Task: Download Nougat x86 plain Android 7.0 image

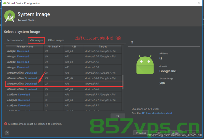Action: (23, 67)
